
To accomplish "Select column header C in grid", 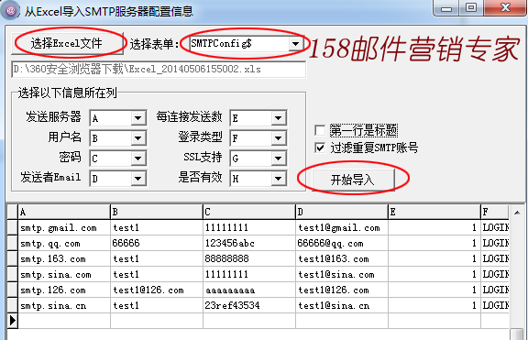I will point(249,212).
